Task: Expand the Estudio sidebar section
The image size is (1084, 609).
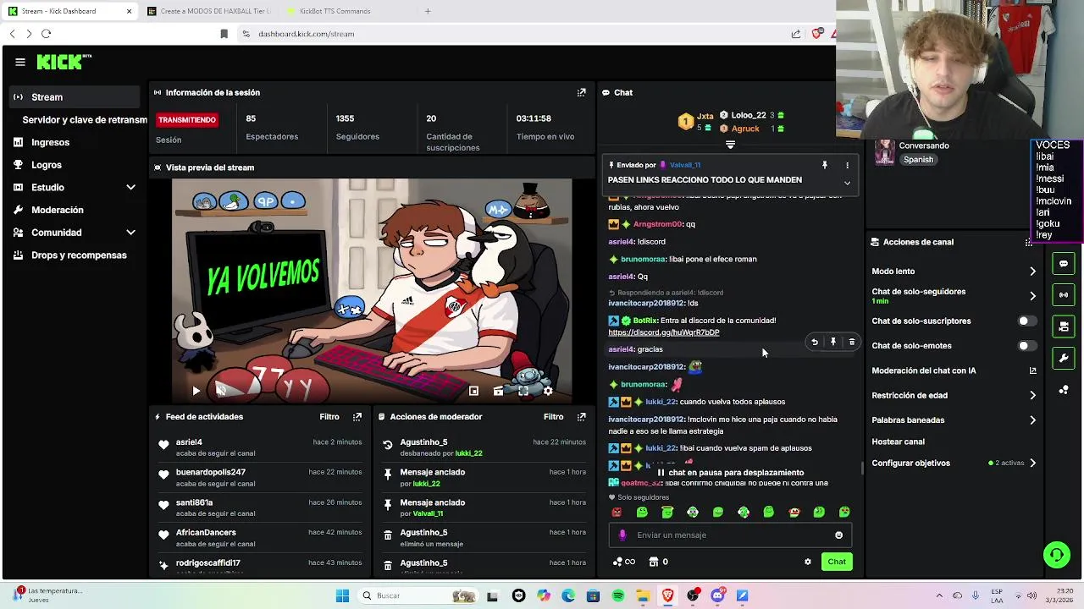Action: [x=130, y=187]
